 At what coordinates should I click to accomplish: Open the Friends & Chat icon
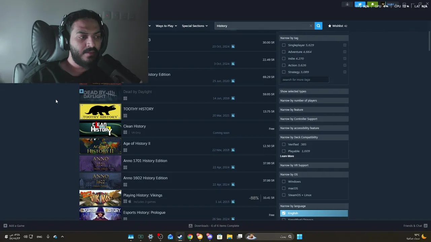point(426,226)
